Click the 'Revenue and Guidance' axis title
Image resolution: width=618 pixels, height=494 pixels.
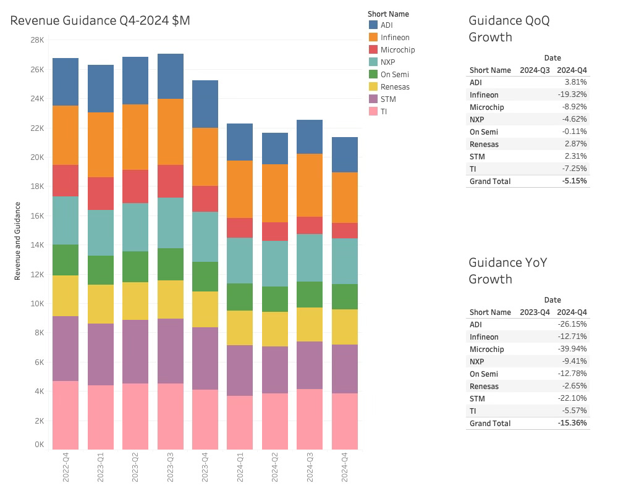point(17,241)
